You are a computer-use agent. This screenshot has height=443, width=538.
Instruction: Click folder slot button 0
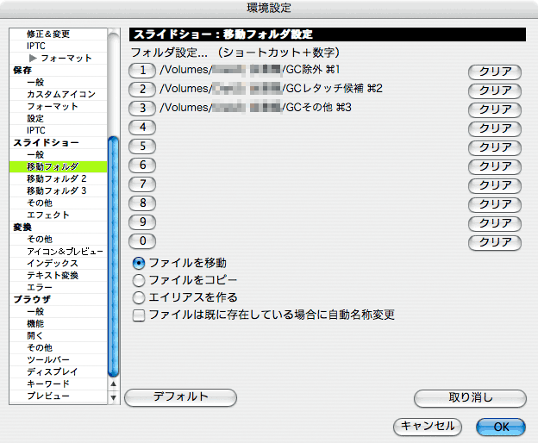[x=142, y=241]
